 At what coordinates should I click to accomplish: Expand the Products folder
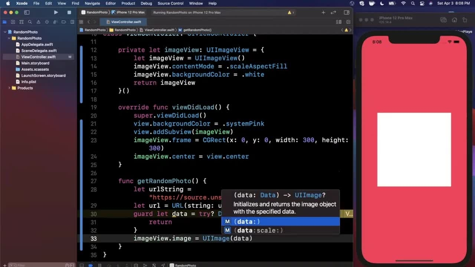9,88
